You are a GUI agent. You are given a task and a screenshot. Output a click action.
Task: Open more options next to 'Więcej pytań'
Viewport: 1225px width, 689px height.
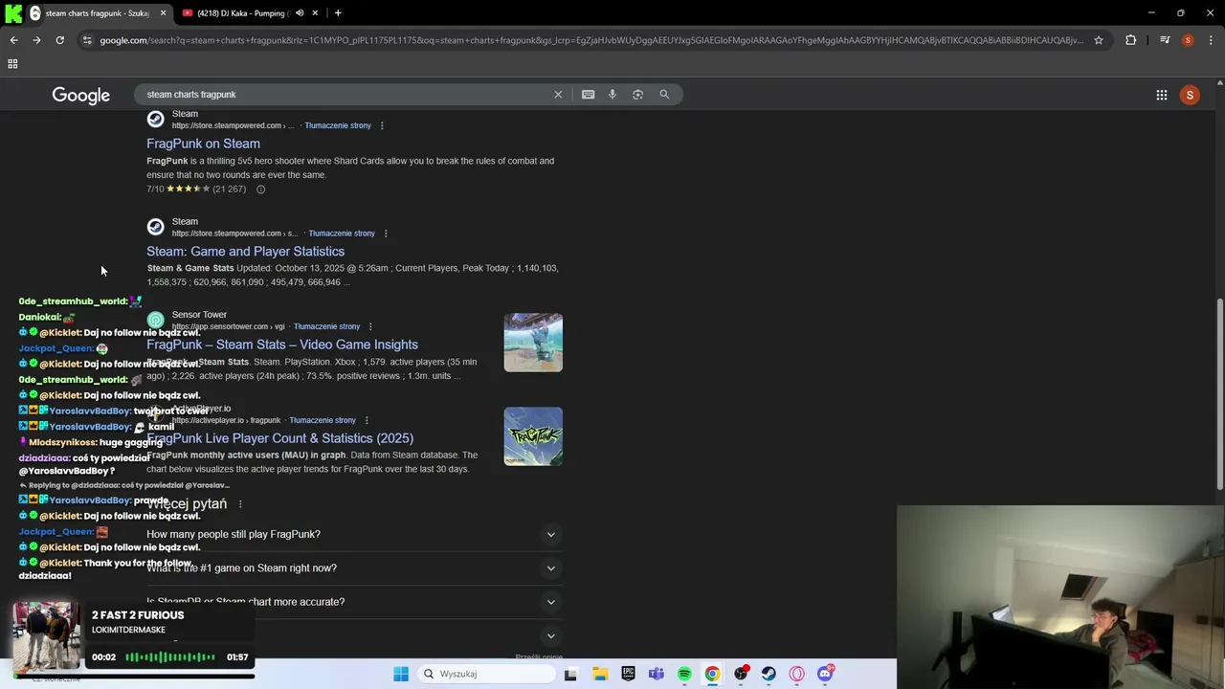coord(240,504)
